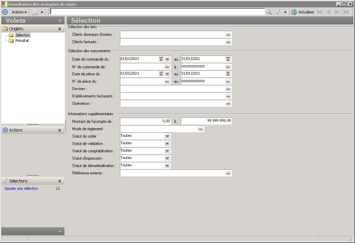Go to last record navigation icon
This screenshot has width=355, height=243.
click(346, 12)
